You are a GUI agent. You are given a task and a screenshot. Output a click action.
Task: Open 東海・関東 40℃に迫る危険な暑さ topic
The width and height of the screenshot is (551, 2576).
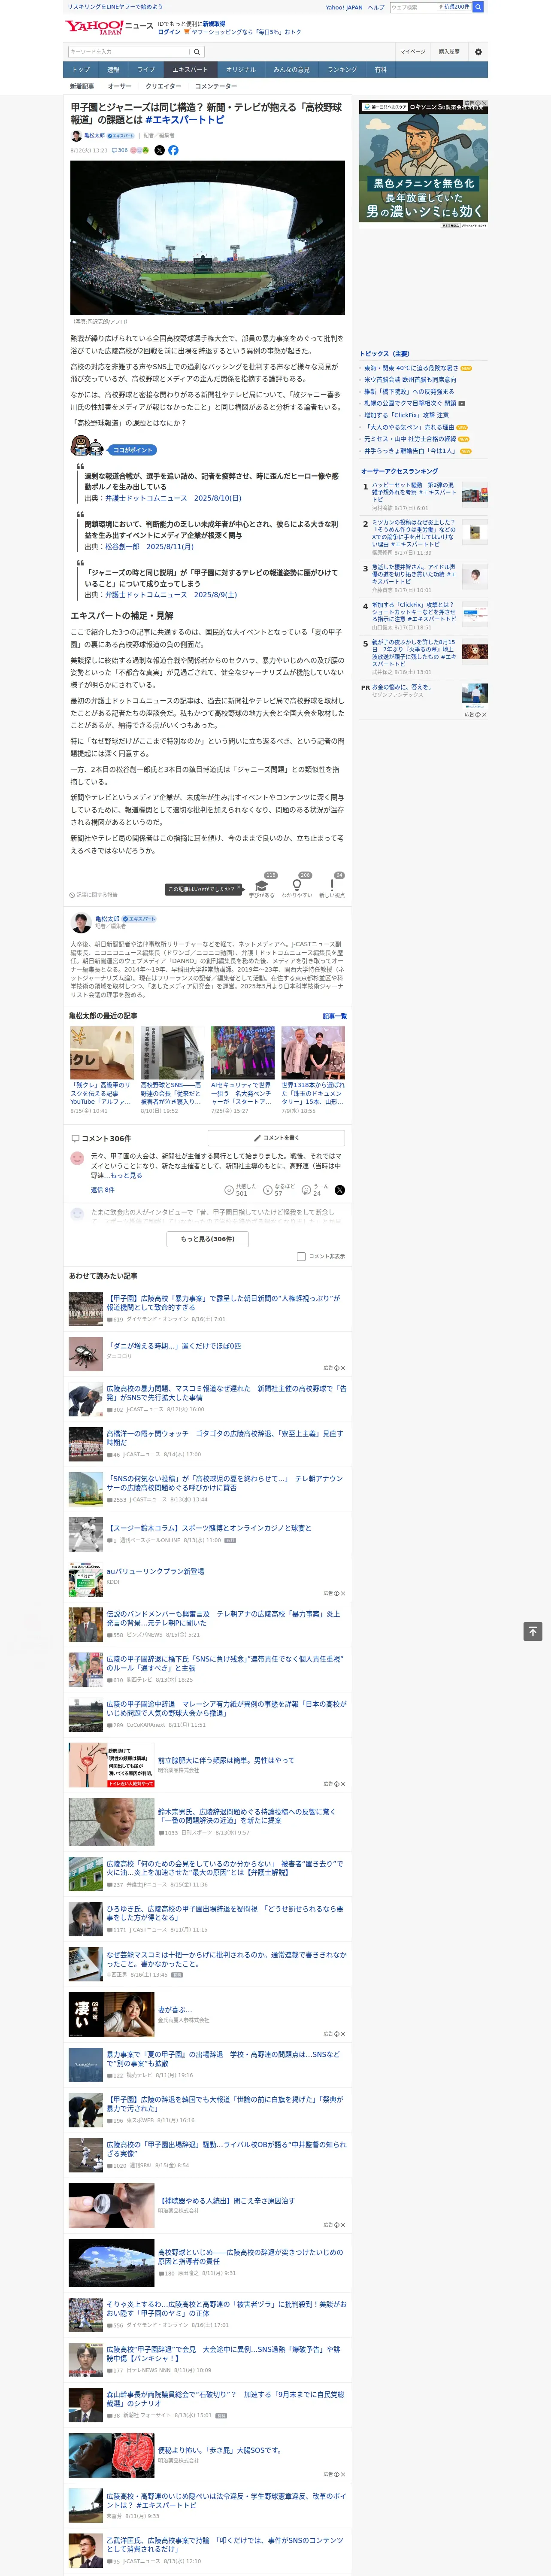click(411, 368)
